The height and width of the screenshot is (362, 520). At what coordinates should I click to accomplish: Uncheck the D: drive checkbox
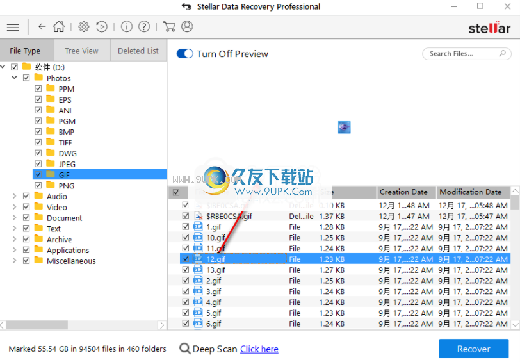14,67
